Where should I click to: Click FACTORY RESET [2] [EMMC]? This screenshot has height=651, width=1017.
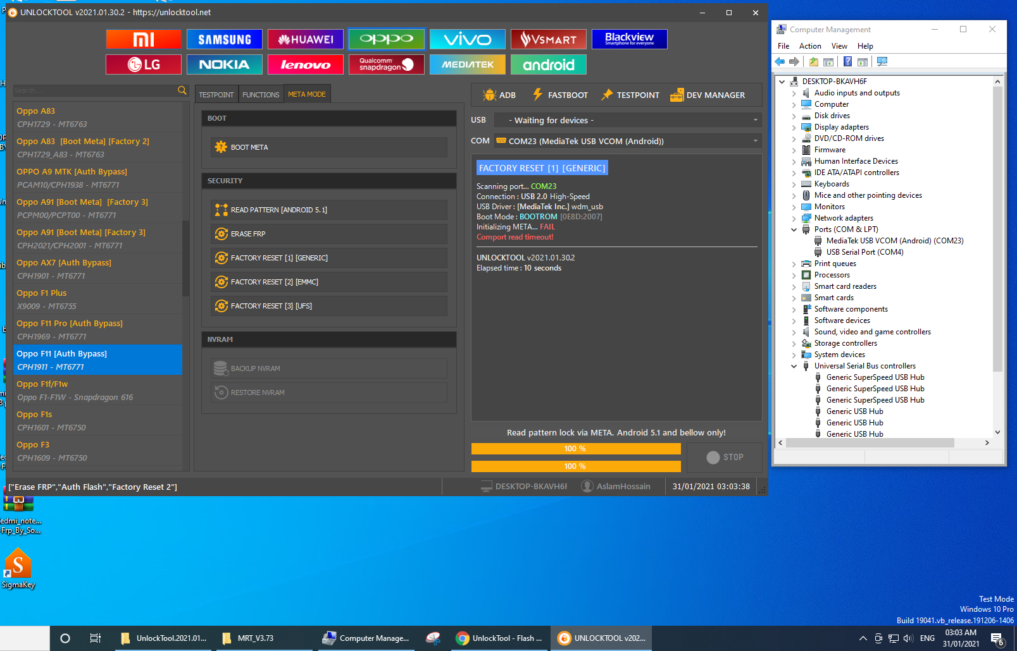tap(329, 282)
